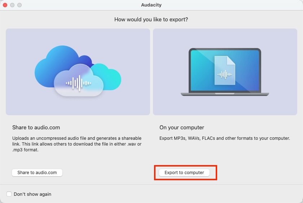Click the Audacity window title

[x=151, y=5]
